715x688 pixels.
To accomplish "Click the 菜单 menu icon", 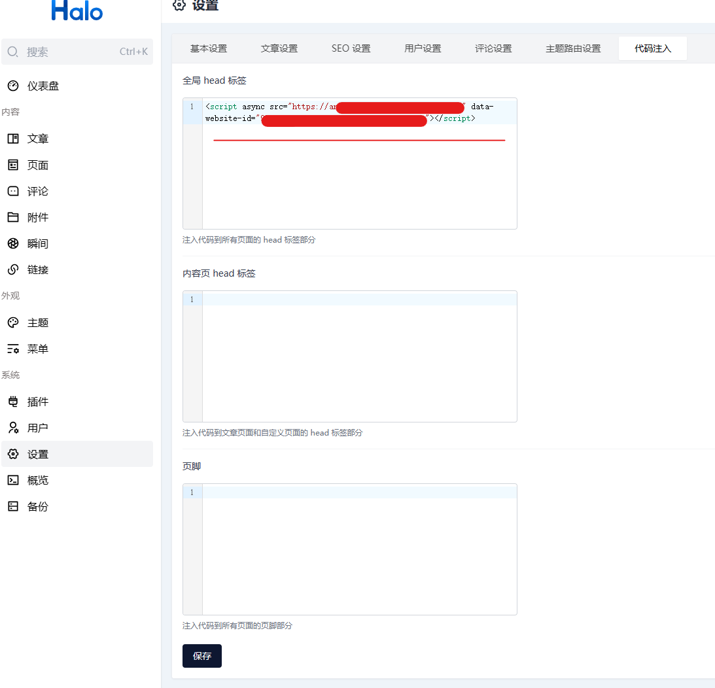I will tap(13, 349).
